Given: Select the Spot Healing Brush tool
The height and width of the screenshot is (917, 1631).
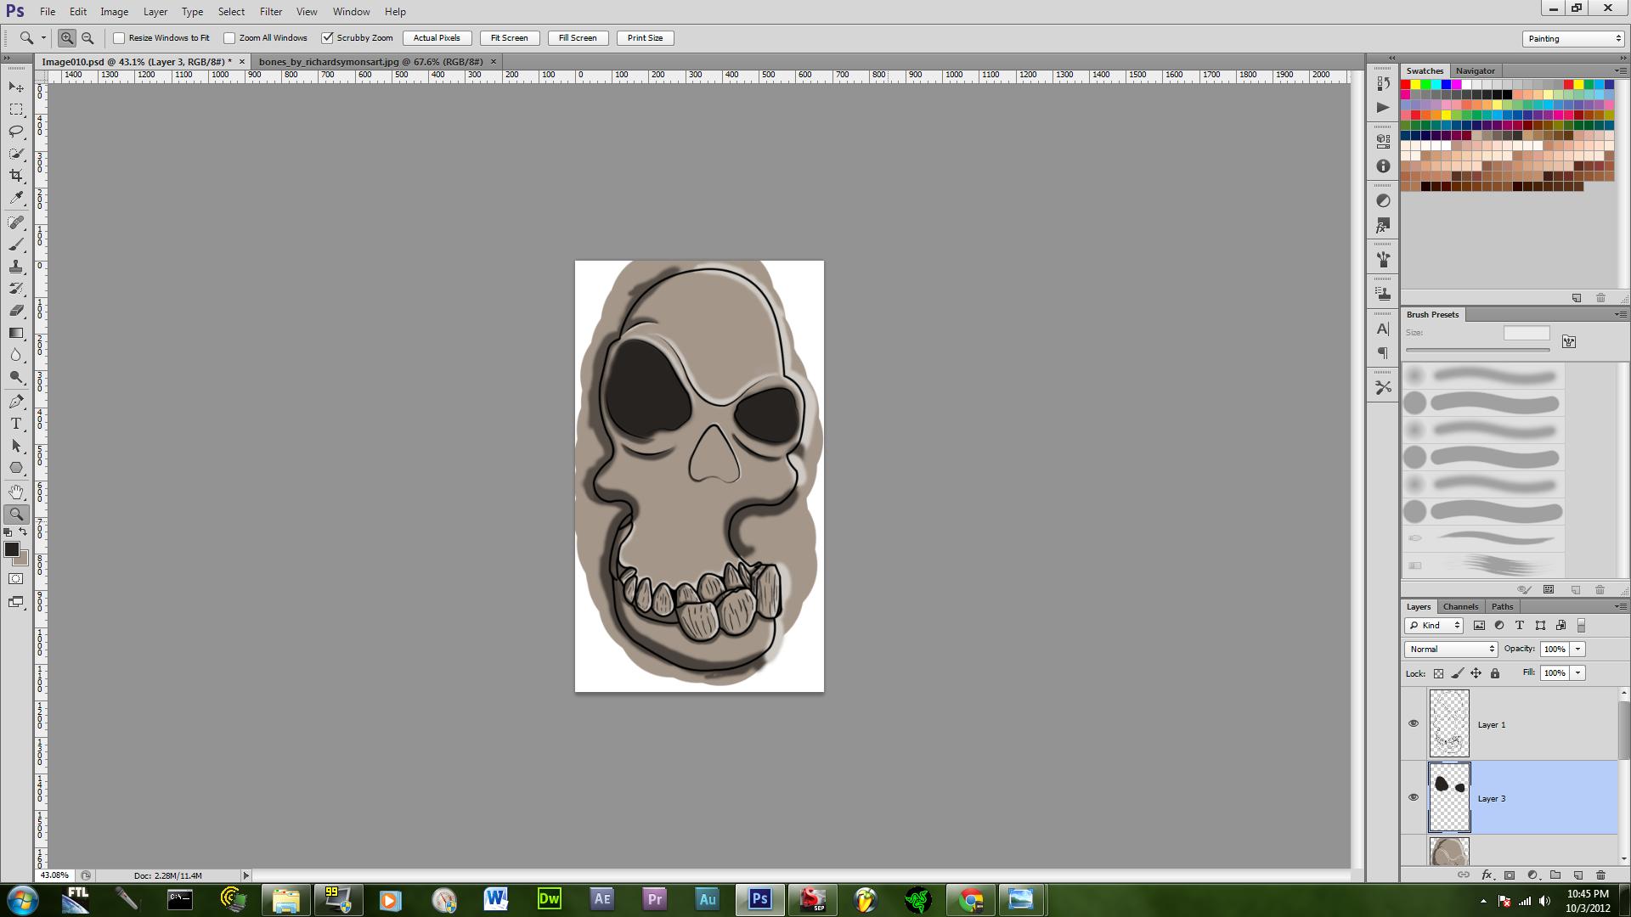Looking at the screenshot, I should [16, 222].
